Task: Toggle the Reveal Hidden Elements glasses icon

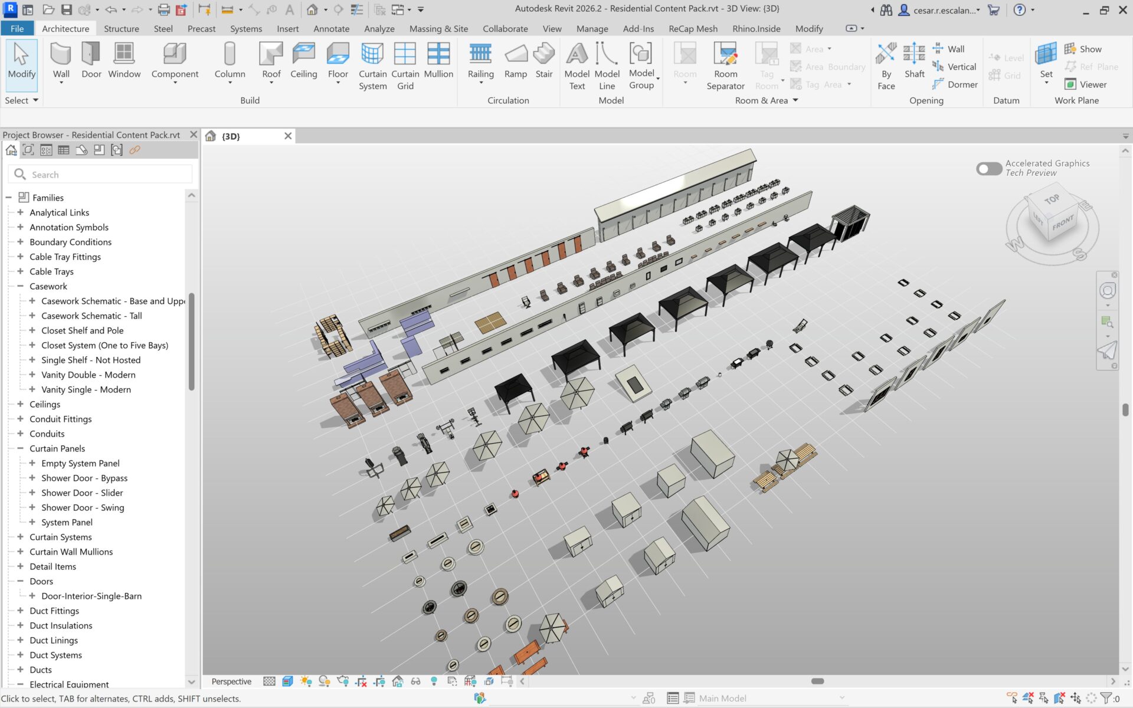Action: pyautogui.click(x=415, y=681)
